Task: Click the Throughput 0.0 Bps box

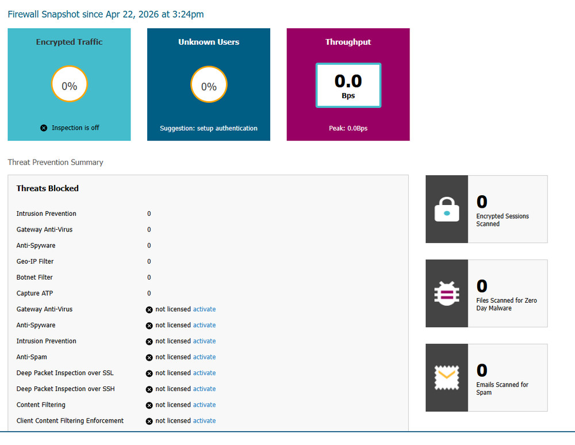Action: click(x=348, y=85)
